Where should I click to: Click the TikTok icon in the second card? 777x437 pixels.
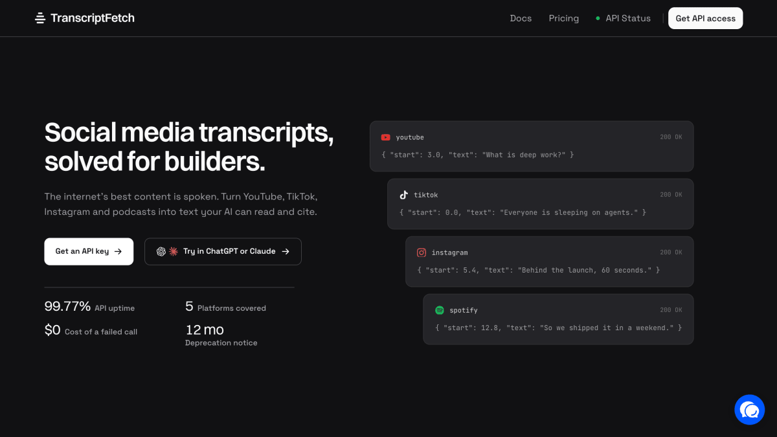pyautogui.click(x=403, y=195)
